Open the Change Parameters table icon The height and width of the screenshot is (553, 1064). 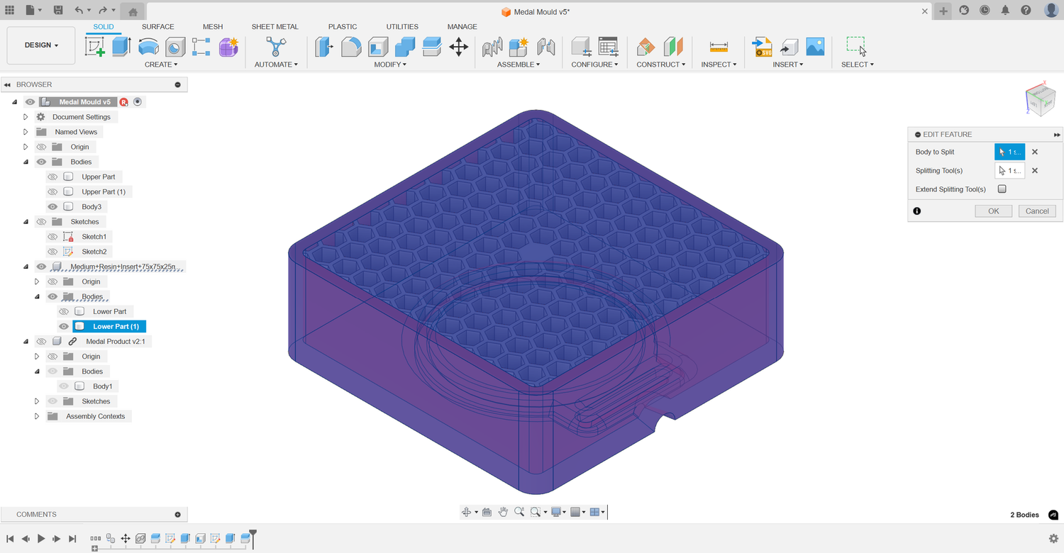click(608, 47)
